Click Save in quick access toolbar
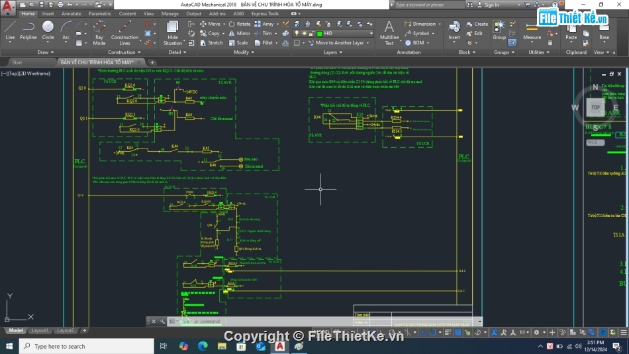629x354 pixels. point(41,5)
